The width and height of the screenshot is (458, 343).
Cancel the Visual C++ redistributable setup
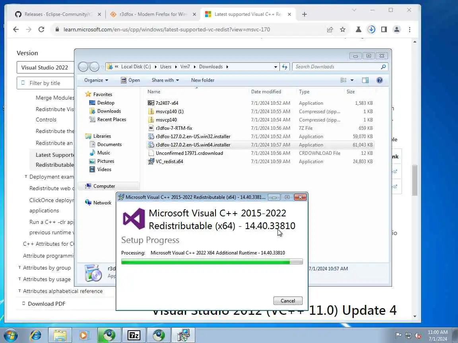pos(288,301)
